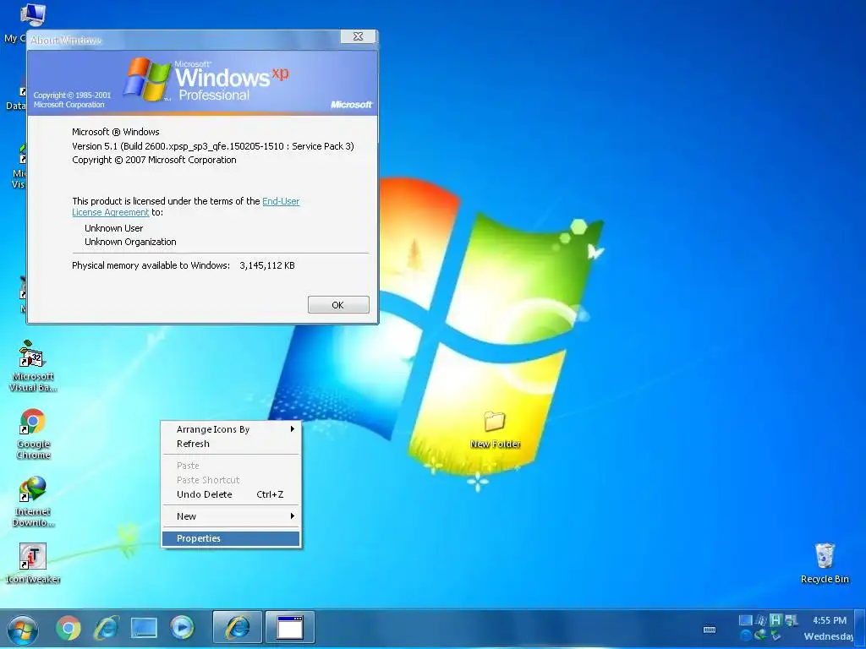Image resolution: width=866 pixels, height=649 pixels.
Task: Click the 'Unknown Organization' text
Action: point(130,242)
